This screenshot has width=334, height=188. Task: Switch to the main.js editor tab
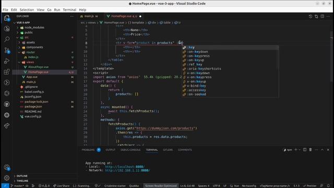point(89,16)
